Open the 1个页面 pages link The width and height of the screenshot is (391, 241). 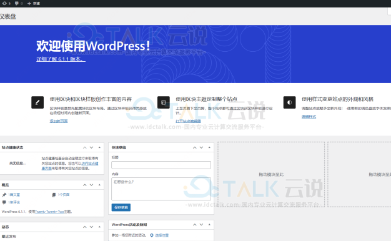[64, 195]
